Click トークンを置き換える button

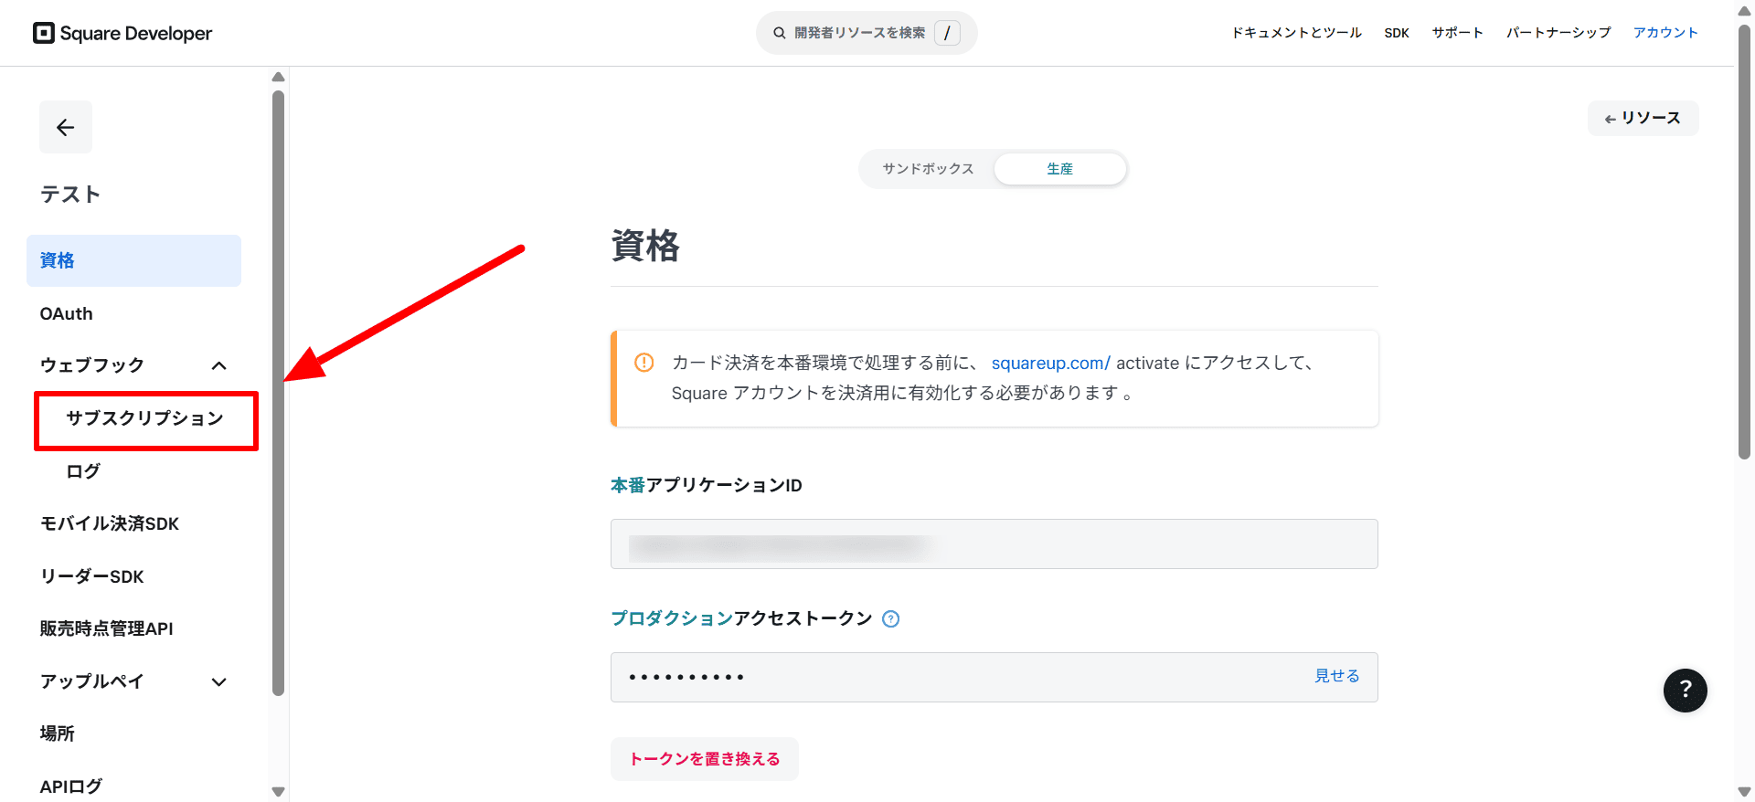pyautogui.click(x=705, y=759)
